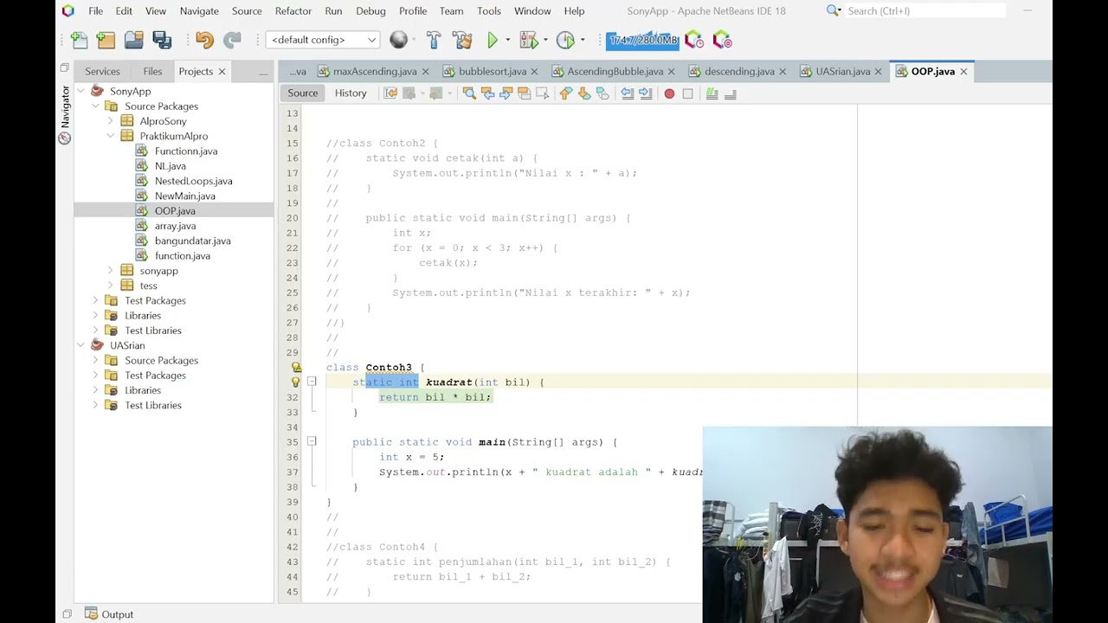Click the lightbulb hint beside the Contoh3 line
1108x623 pixels.
296,367
